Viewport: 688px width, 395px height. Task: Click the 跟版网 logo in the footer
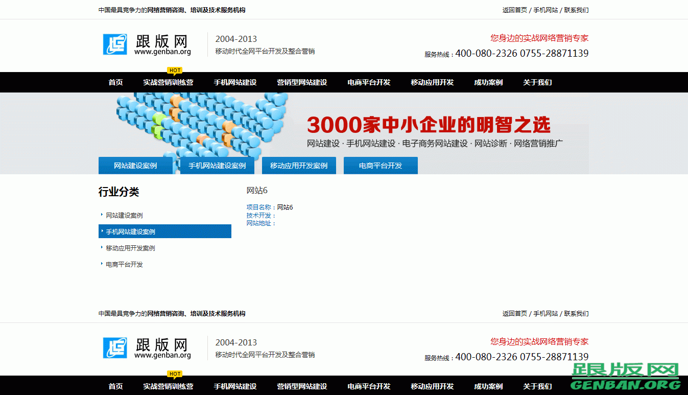coord(147,348)
